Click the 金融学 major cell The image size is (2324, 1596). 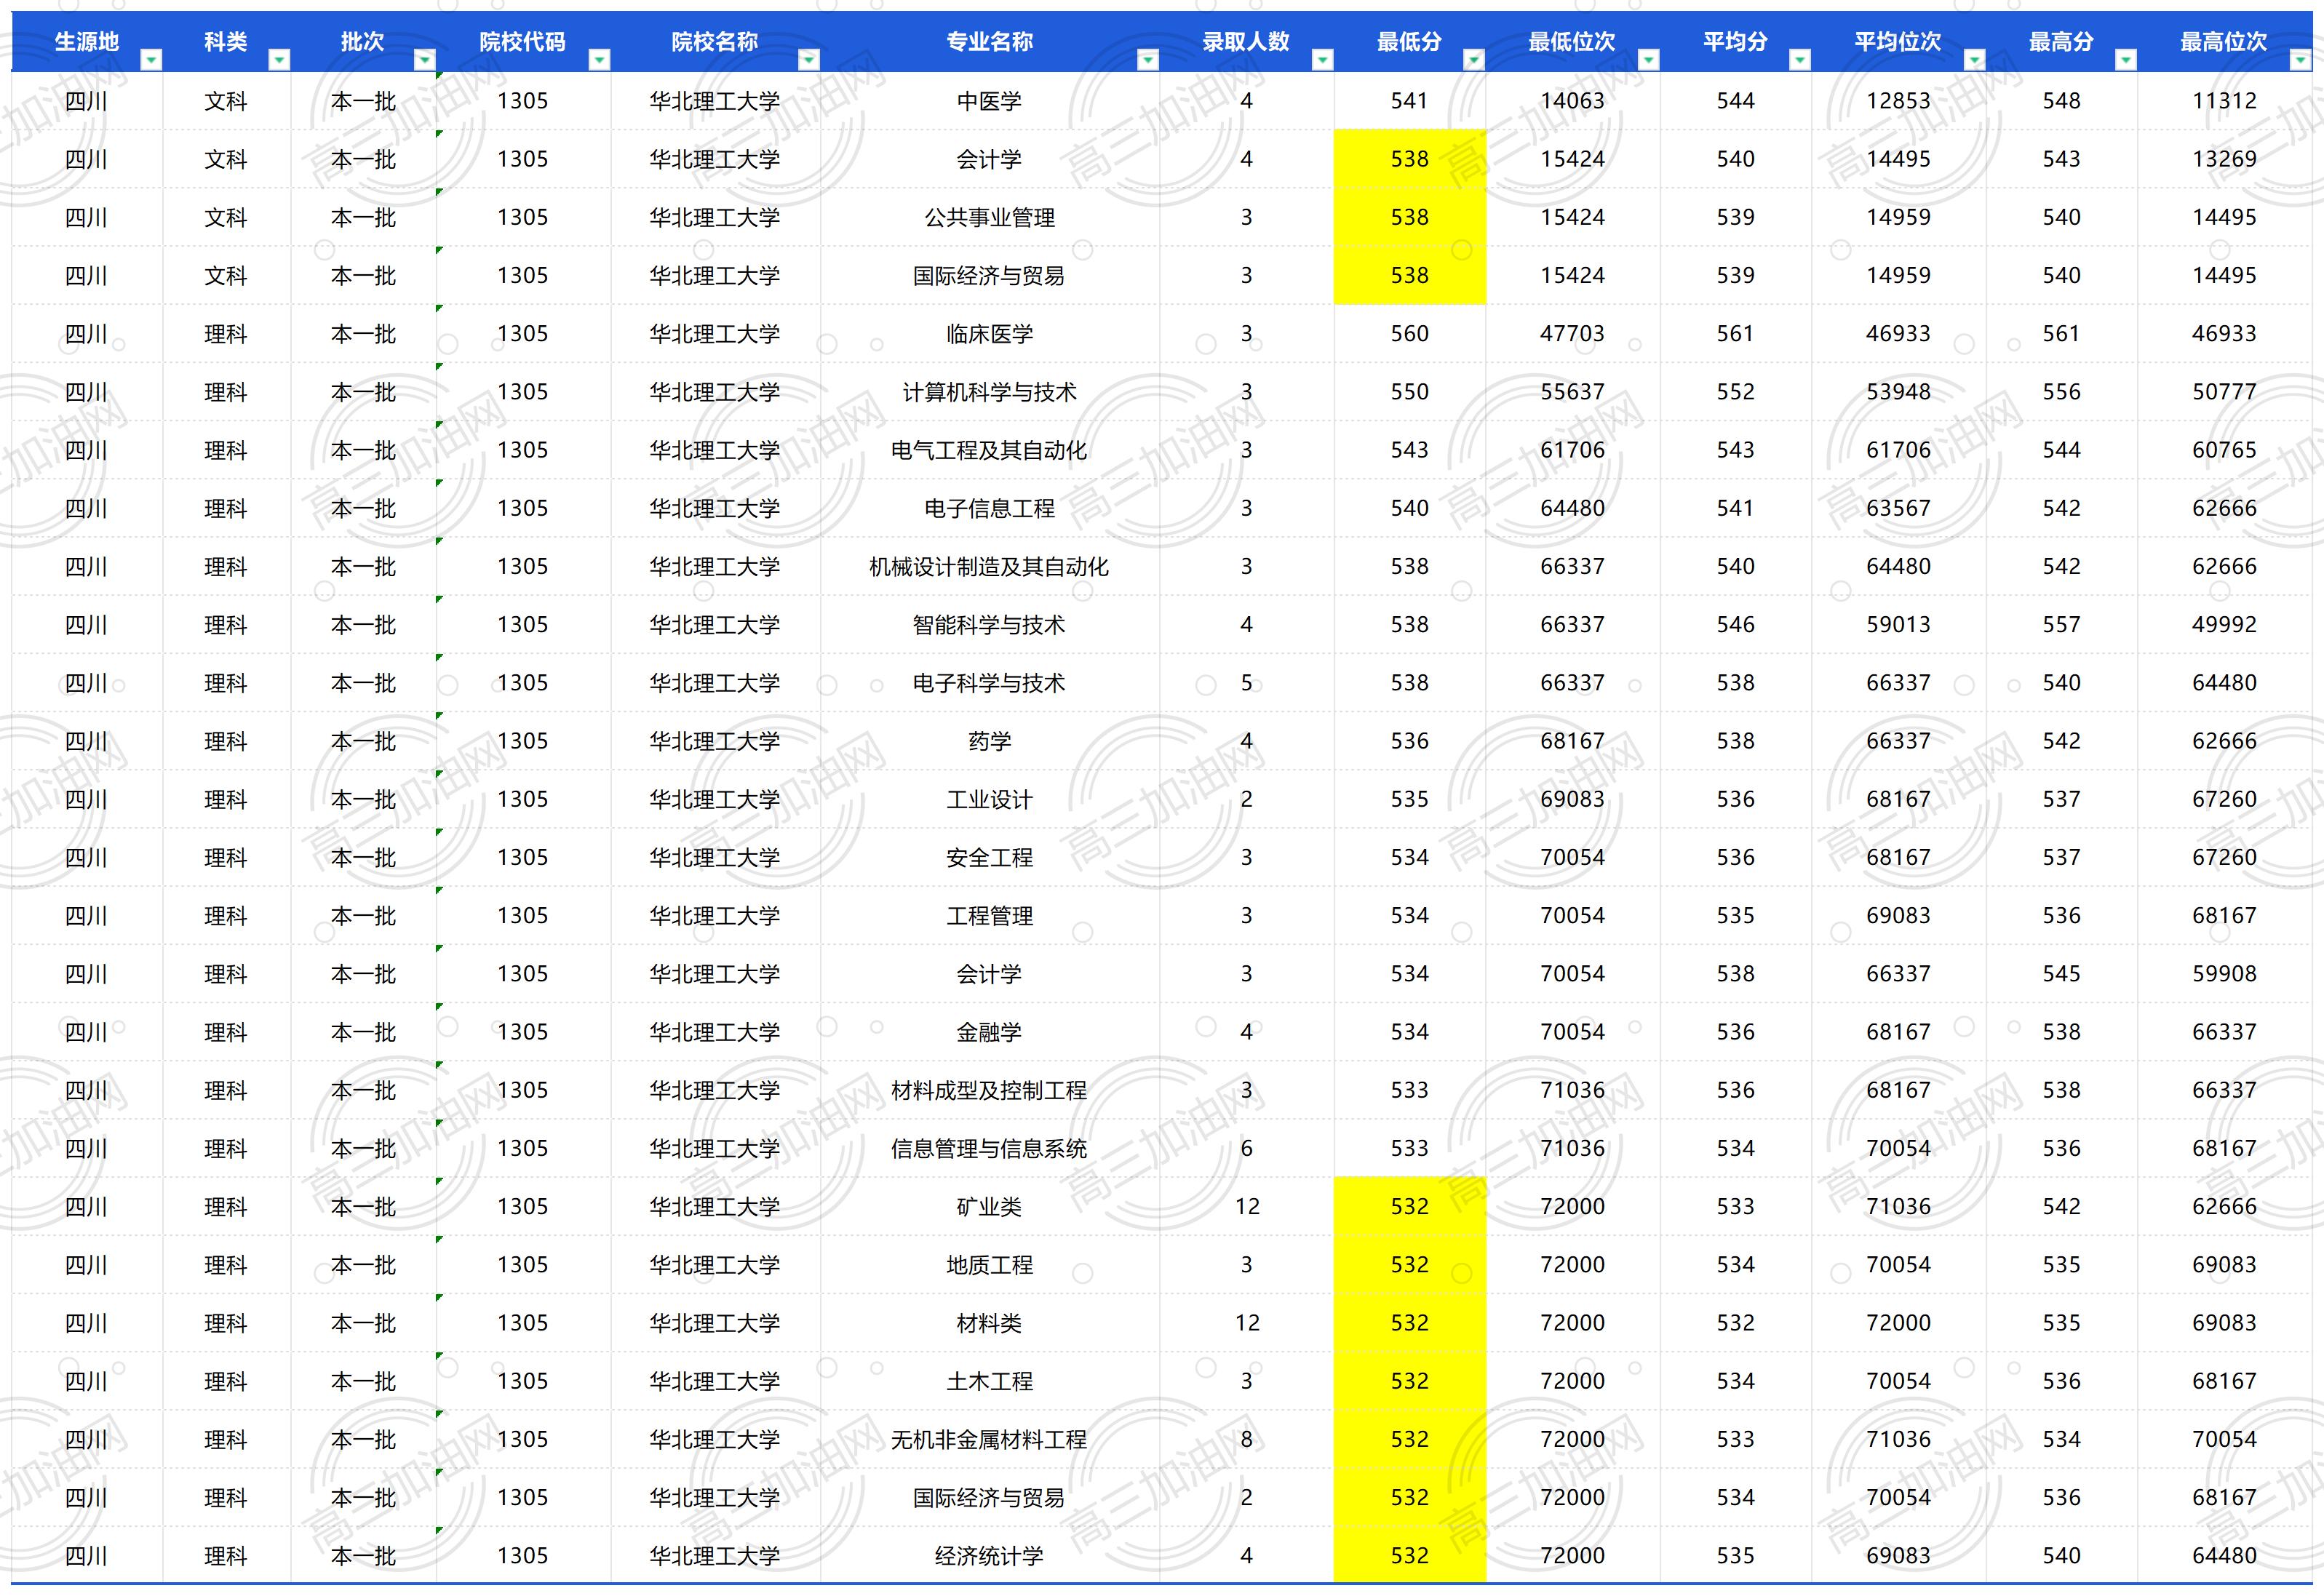[x=989, y=1032]
